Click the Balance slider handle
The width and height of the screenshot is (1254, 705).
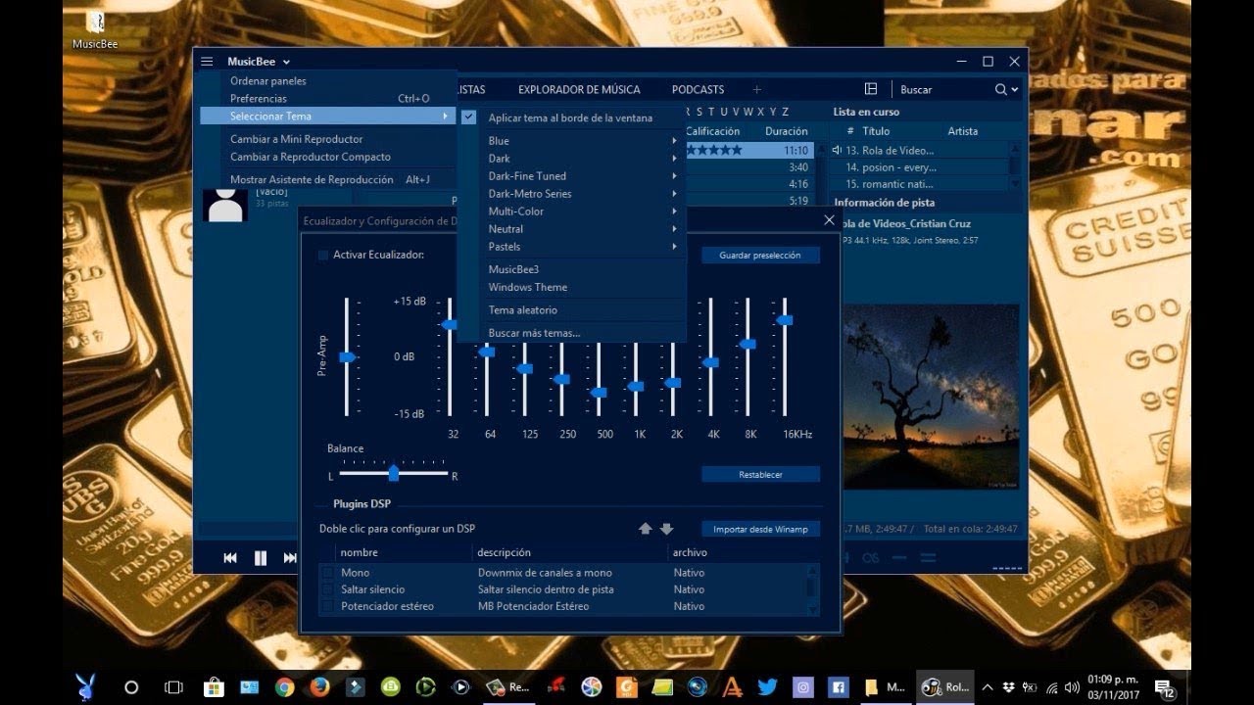393,473
